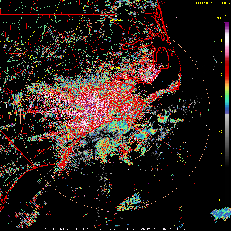Click the [dB] units label

[x=219, y=18]
